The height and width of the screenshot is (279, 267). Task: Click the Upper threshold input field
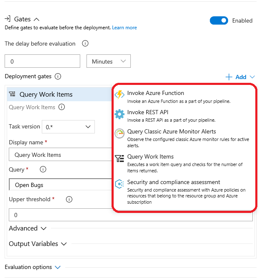pyautogui.click(x=131, y=215)
